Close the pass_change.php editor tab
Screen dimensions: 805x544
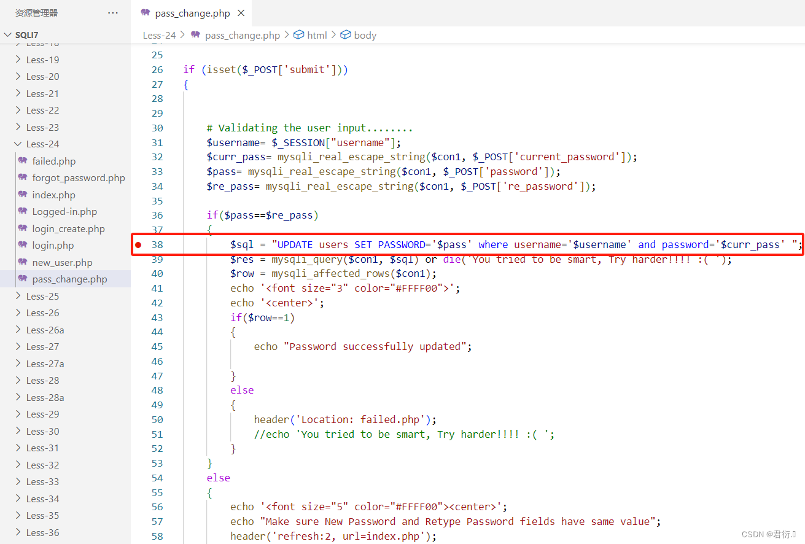tap(241, 13)
